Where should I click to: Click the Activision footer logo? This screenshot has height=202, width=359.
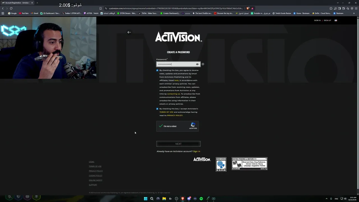(x=202, y=159)
